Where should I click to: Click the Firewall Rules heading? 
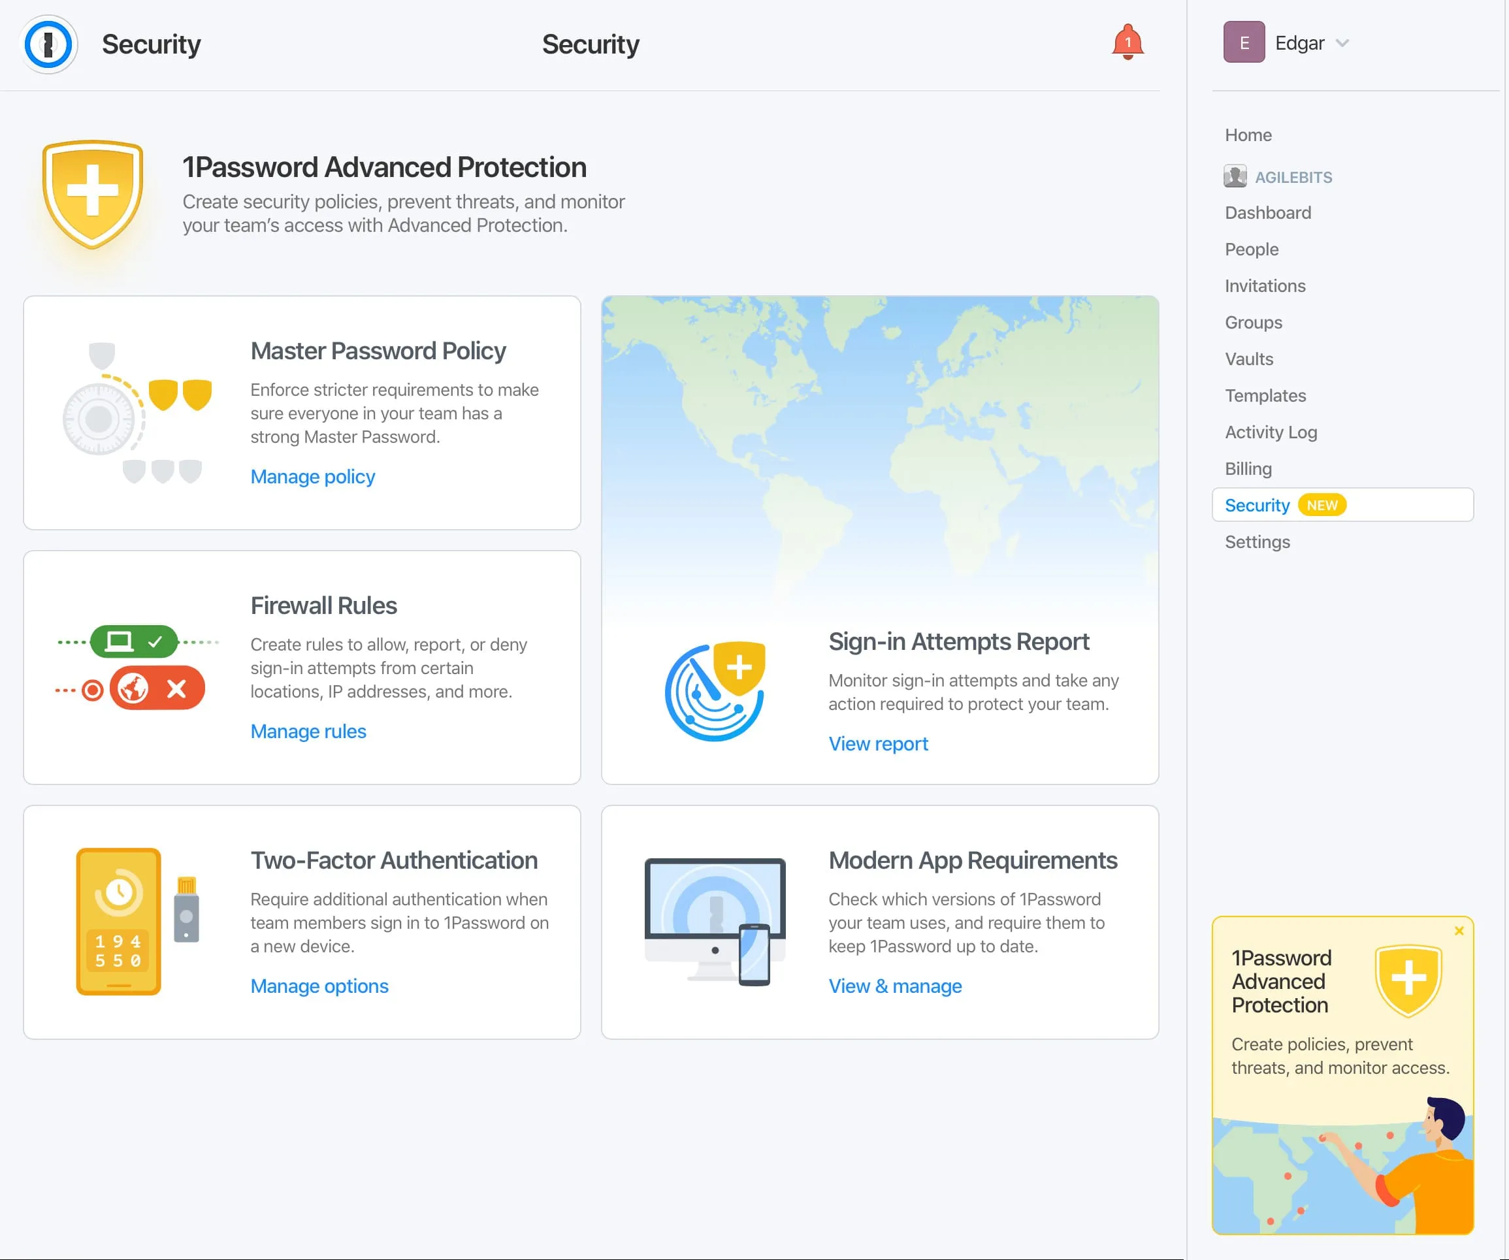323,606
